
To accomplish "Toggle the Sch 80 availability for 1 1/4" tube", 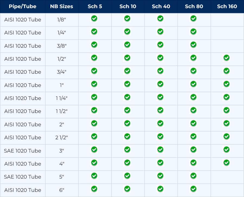I will click(193, 97).
